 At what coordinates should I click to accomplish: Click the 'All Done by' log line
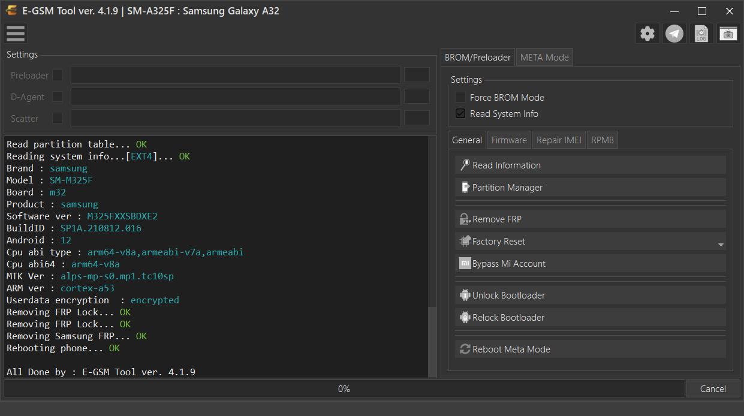pos(101,372)
